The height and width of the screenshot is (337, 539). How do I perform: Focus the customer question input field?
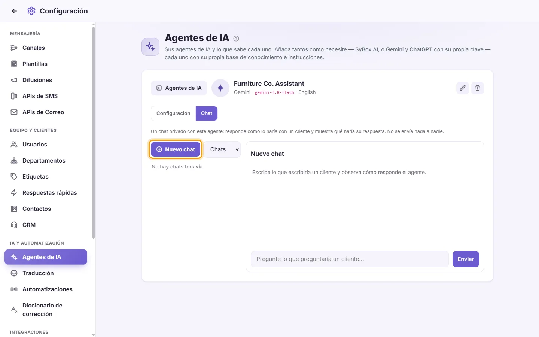click(x=350, y=259)
